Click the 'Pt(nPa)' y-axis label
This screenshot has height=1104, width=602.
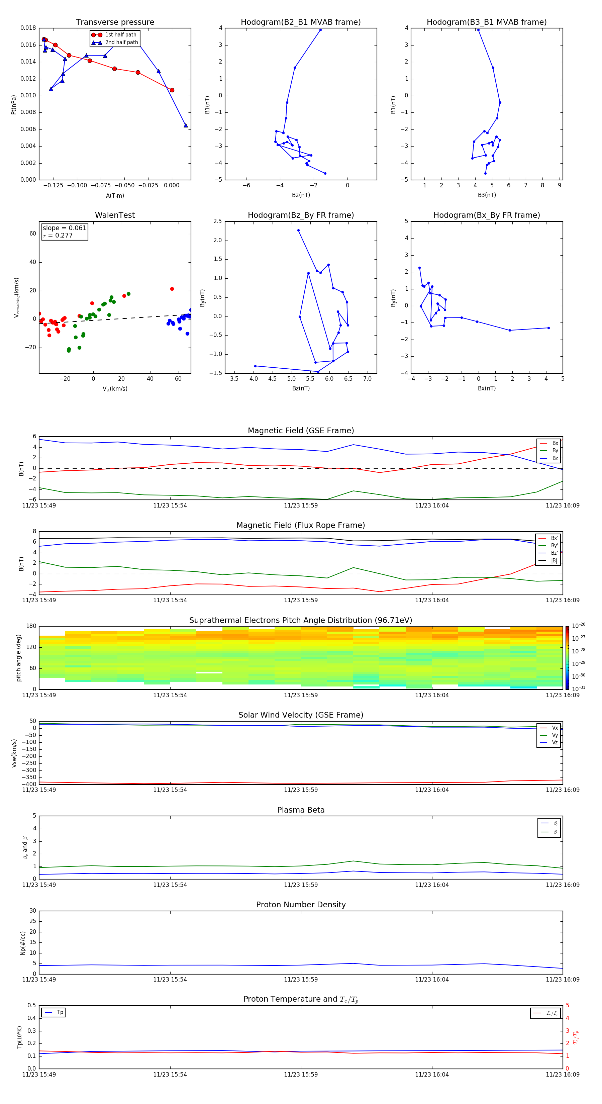[x=13, y=104]
